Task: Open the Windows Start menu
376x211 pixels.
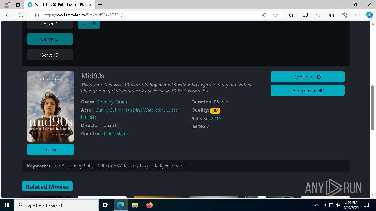Action: click(x=7, y=205)
